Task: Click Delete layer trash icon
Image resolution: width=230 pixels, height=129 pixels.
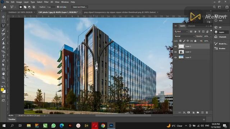Action: 207,113
